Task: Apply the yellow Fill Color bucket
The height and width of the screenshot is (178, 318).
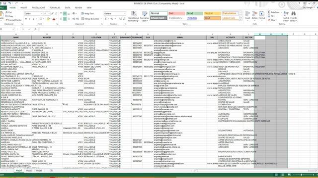Action: [x=48, y=19]
